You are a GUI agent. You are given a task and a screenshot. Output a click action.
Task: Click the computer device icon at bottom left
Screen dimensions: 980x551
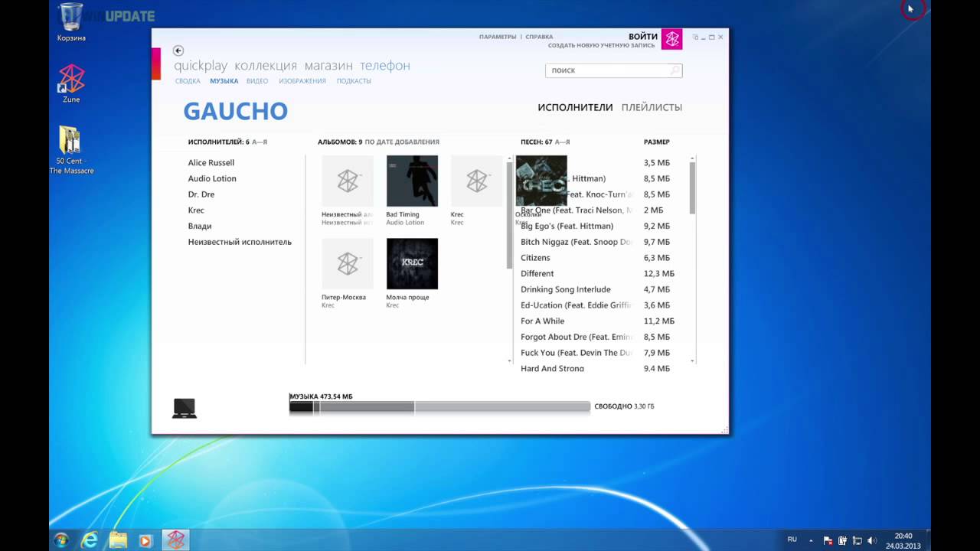click(185, 408)
